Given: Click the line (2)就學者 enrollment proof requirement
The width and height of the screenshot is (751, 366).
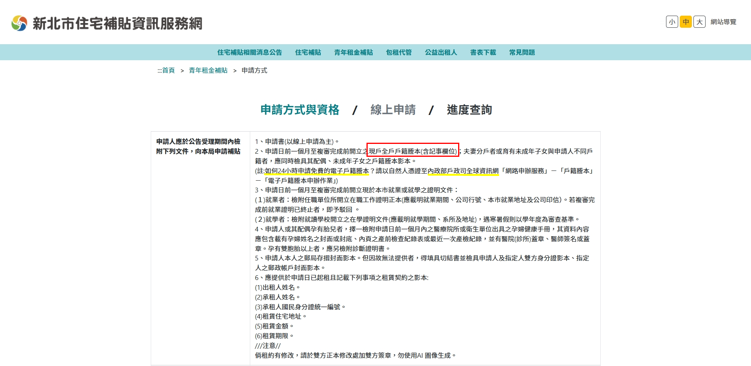Looking at the screenshot, I should pyautogui.click(x=418, y=219).
